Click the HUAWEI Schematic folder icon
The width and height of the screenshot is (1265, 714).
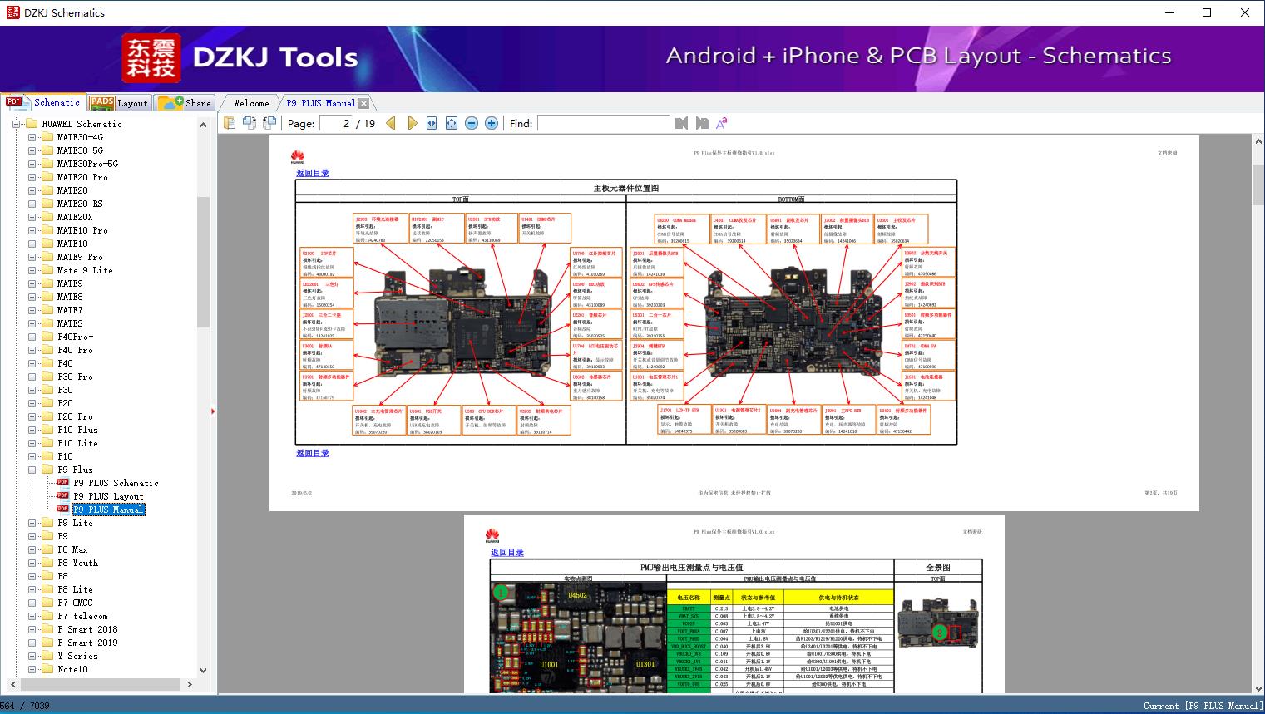point(32,124)
